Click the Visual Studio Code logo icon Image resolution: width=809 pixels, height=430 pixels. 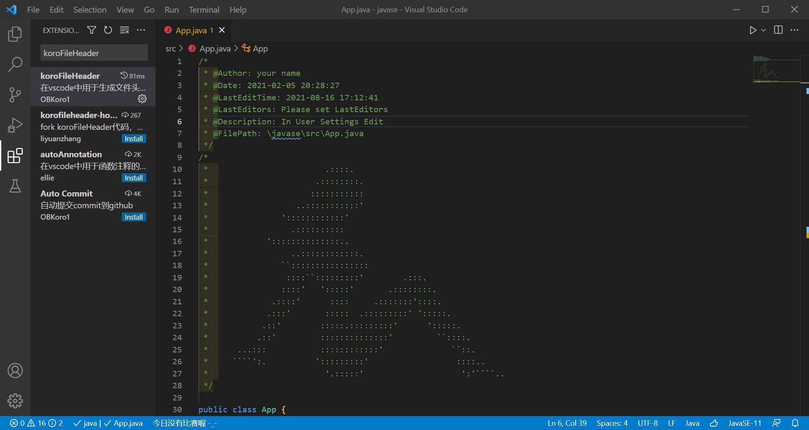pyautogui.click(x=12, y=10)
